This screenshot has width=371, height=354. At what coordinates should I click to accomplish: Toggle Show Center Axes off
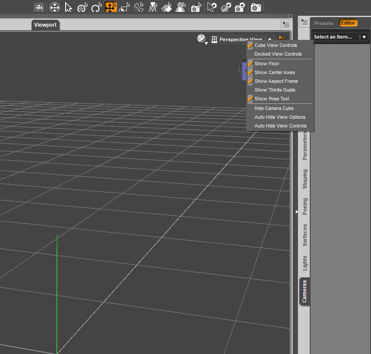274,72
